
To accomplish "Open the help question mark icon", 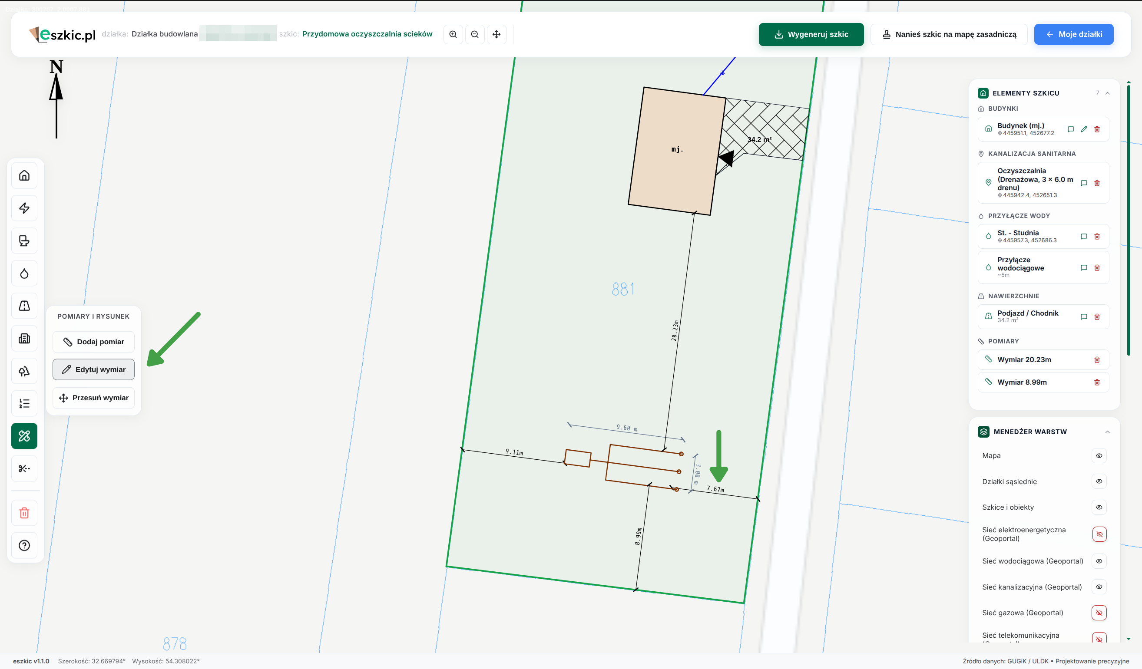I will [x=24, y=545].
